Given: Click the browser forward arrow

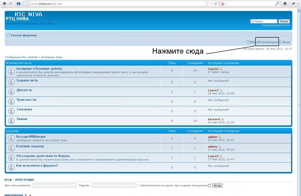Looking at the screenshot, I should coord(11,4).
